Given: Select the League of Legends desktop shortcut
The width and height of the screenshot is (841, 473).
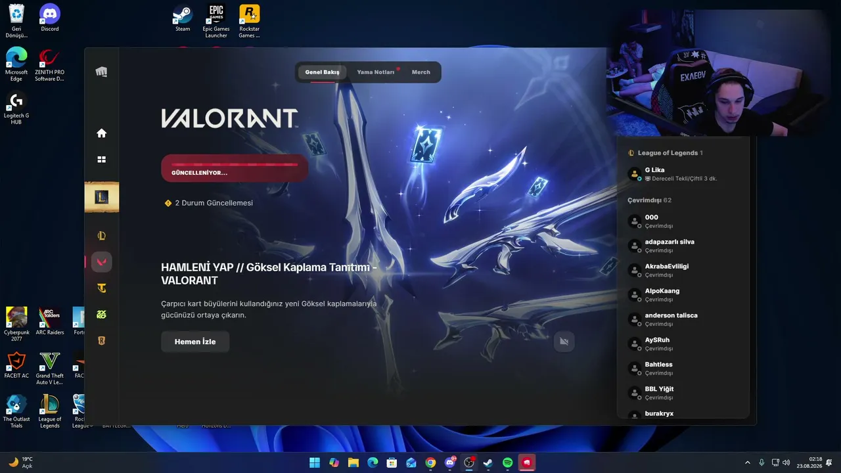Looking at the screenshot, I should point(50,411).
